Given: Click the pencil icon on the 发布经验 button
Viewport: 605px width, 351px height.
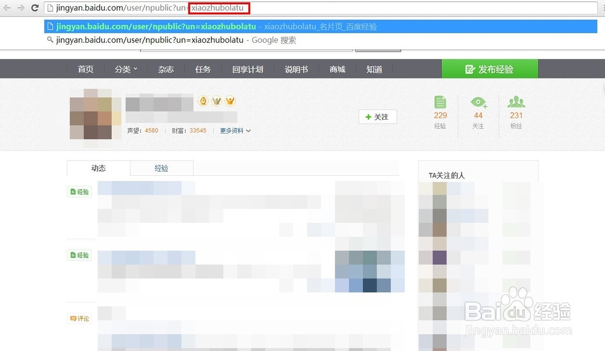Looking at the screenshot, I should point(470,69).
